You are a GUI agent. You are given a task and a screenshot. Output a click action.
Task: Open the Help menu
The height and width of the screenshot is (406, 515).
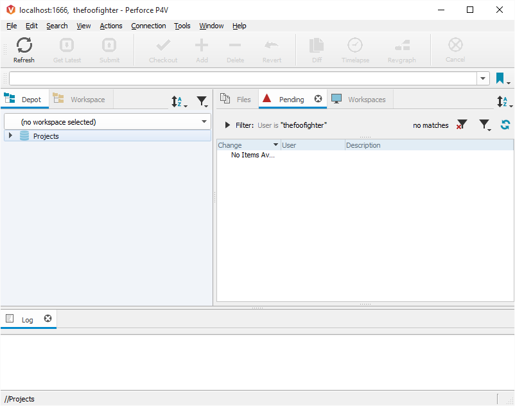point(239,26)
